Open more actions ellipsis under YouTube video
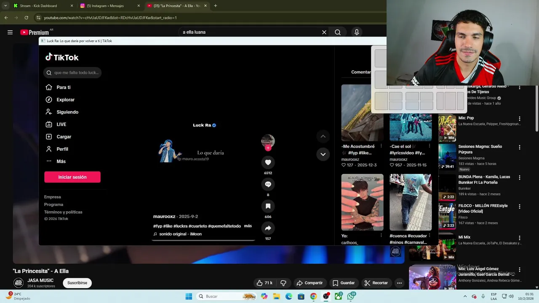 coord(399,283)
